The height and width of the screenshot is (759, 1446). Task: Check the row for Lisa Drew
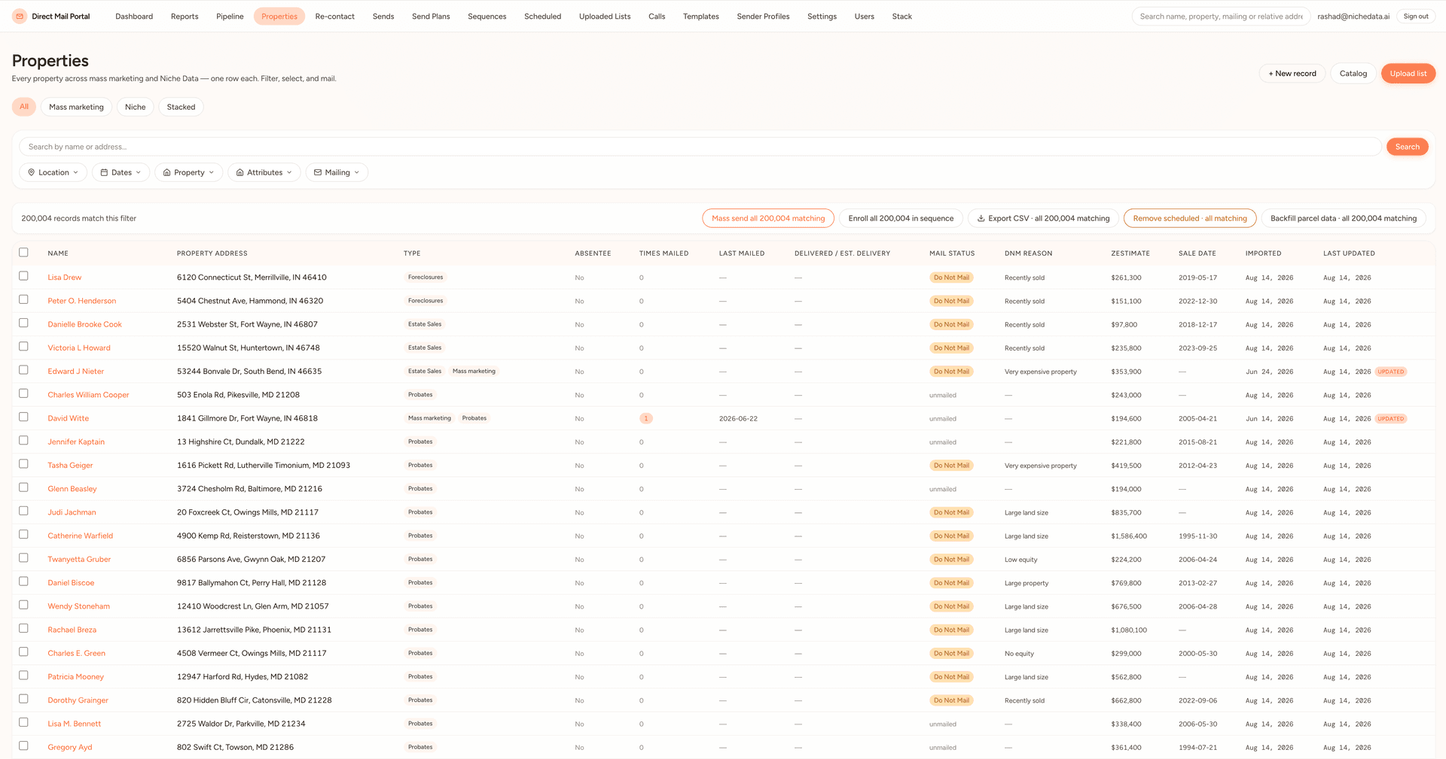[x=23, y=276]
